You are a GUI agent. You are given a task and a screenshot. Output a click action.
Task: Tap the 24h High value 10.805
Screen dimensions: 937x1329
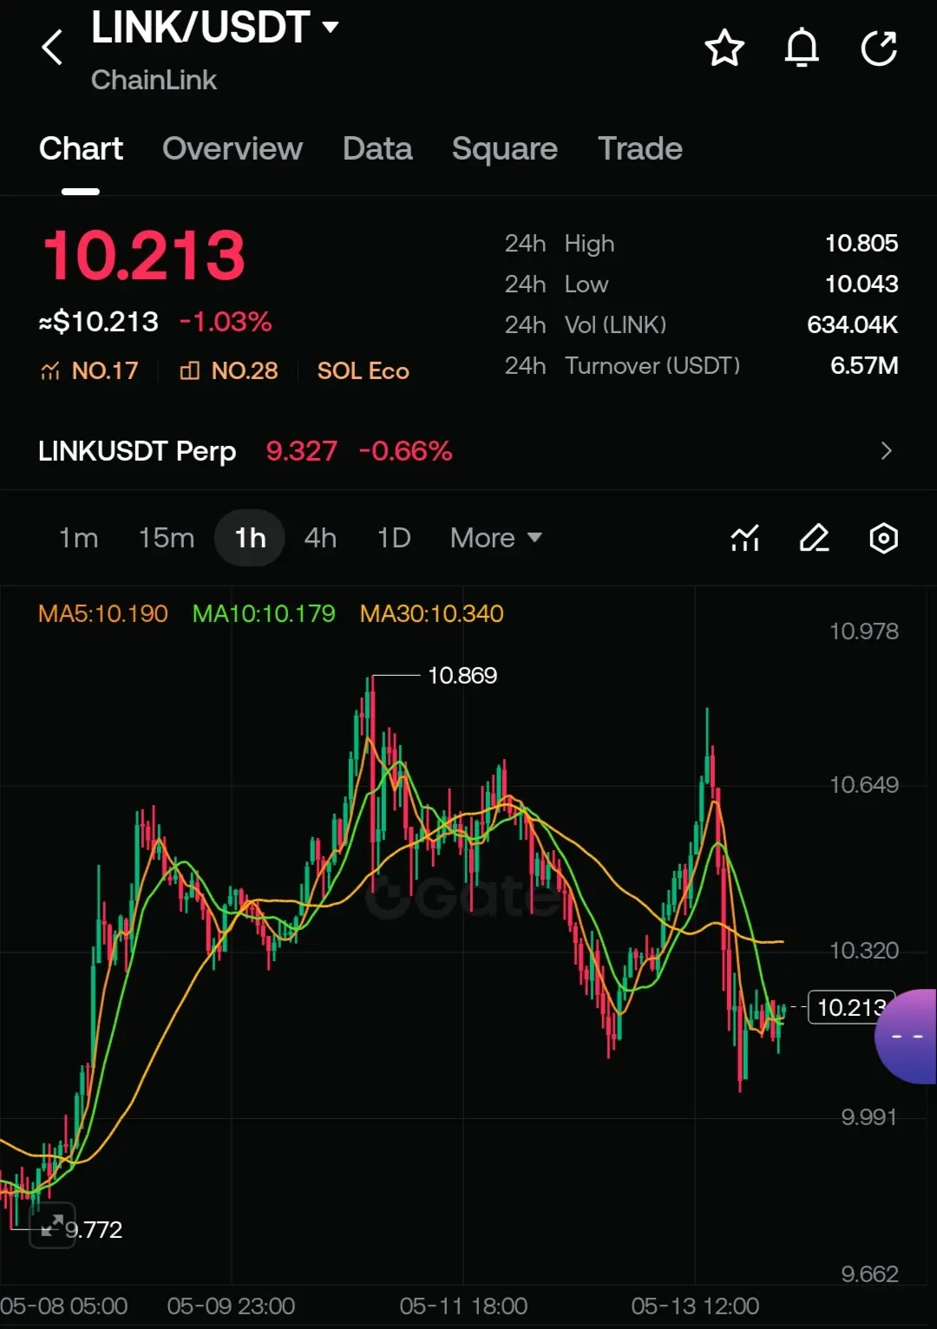[862, 243]
